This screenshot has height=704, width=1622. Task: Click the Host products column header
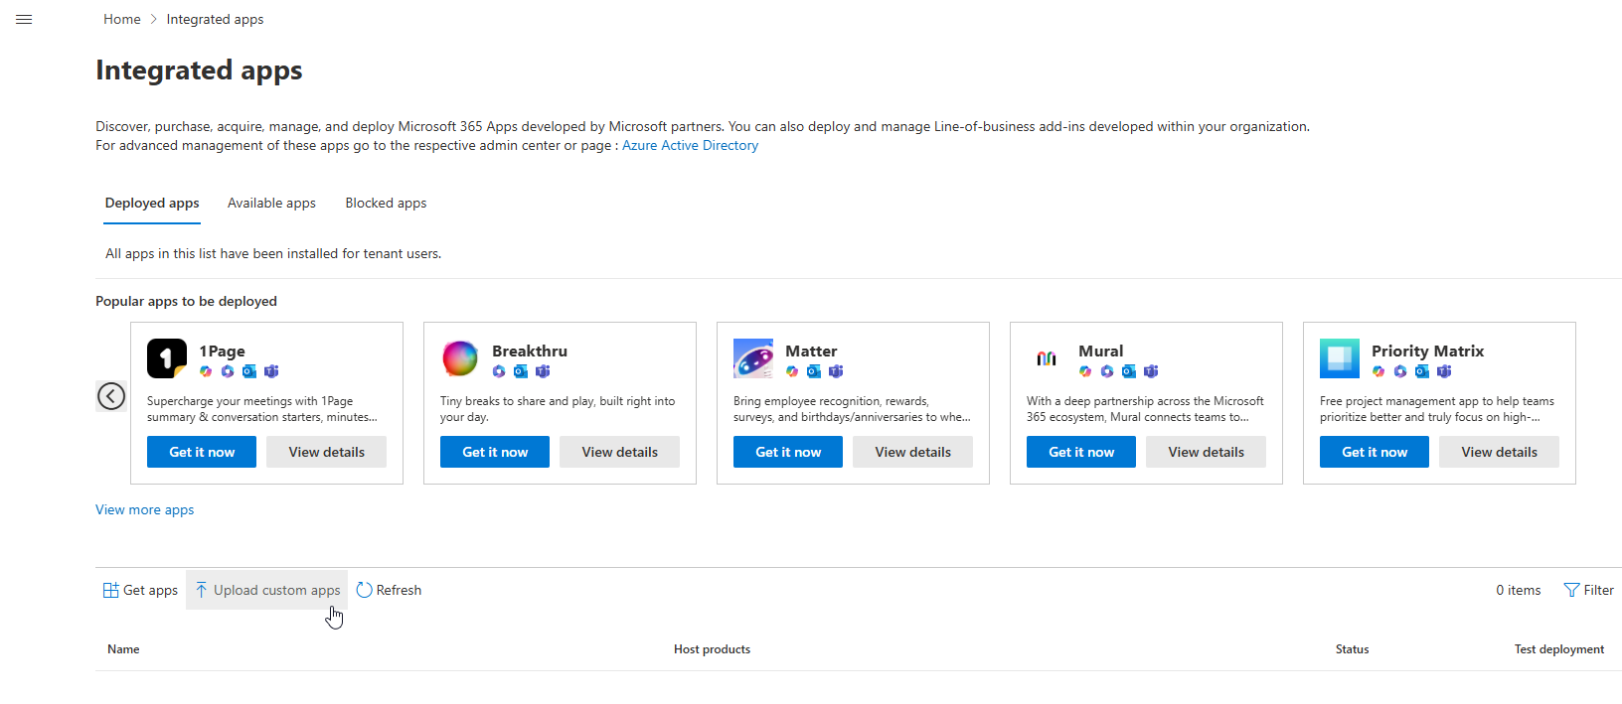click(712, 649)
